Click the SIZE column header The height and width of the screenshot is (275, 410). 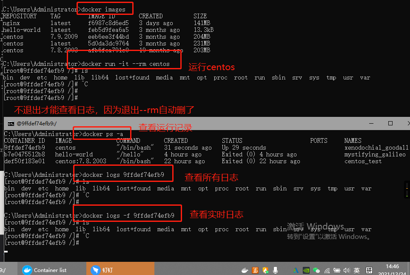tap(200, 16)
